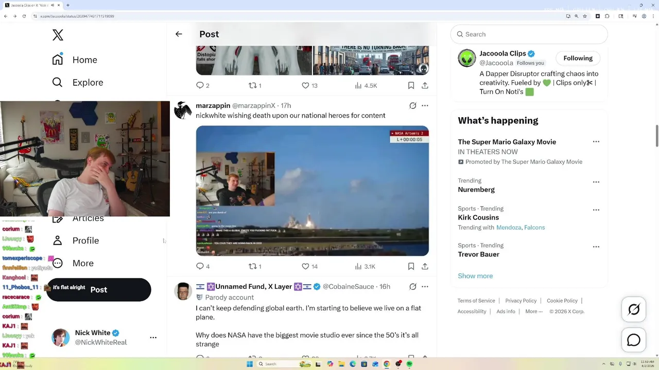
Task: Reply to the post with 2 comments
Action: 202,85
